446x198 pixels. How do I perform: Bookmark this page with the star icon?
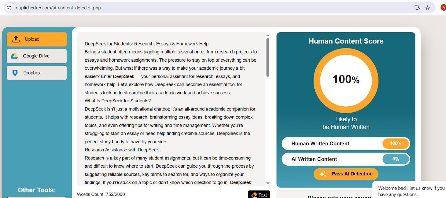coord(428,8)
